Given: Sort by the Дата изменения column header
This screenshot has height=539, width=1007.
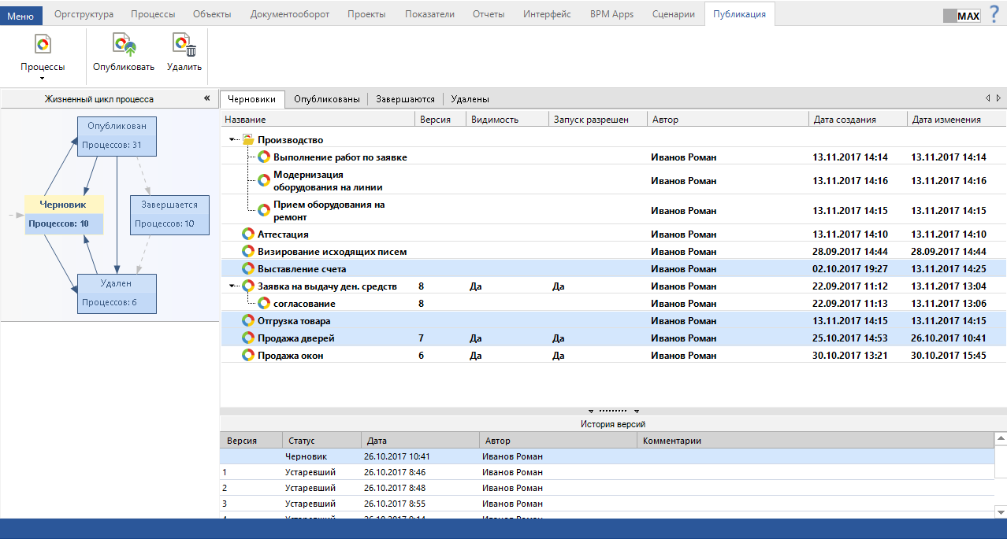Looking at the screenshot, I should (946, 120).
